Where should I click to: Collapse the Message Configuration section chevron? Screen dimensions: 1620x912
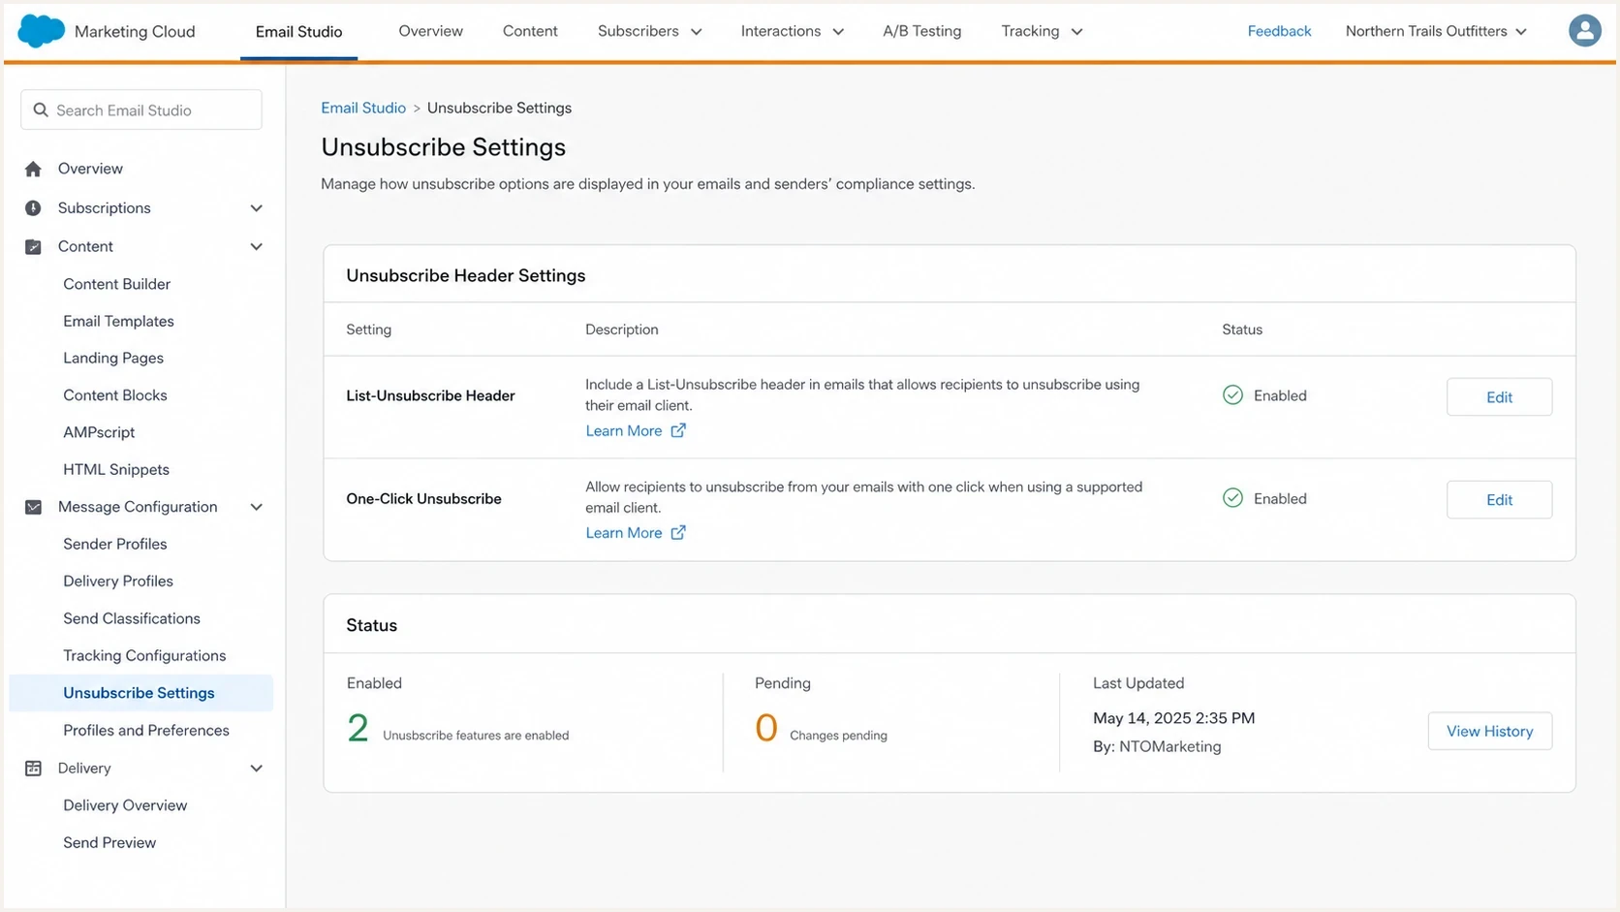point(256,507)
